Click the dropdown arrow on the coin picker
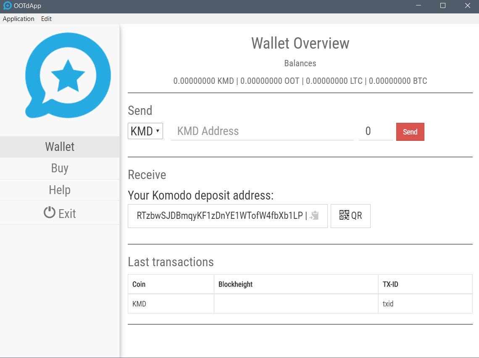 click(x=157, y=131)
